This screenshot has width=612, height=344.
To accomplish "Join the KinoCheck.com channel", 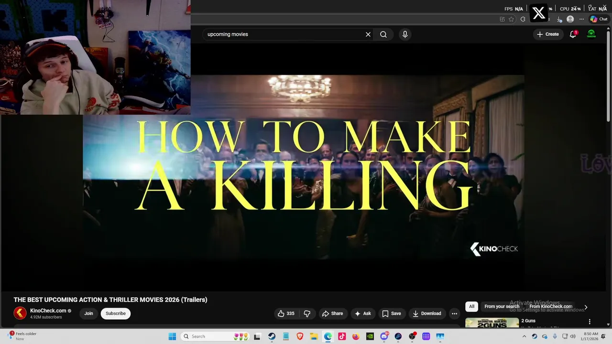I will click(x=88, y=313).
